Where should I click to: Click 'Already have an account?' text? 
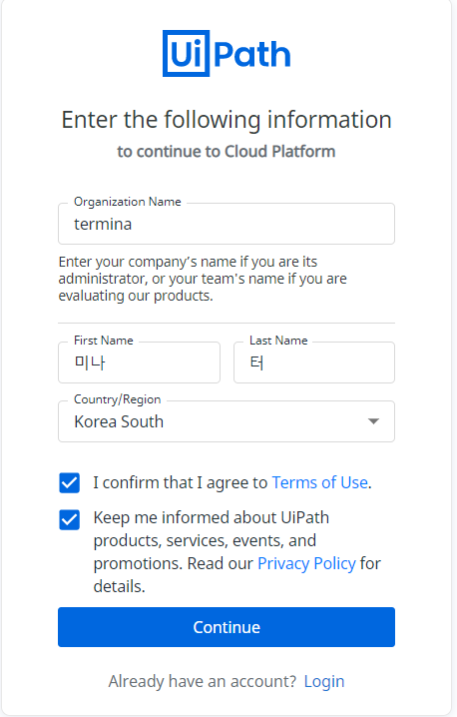[x=203, y=681]
